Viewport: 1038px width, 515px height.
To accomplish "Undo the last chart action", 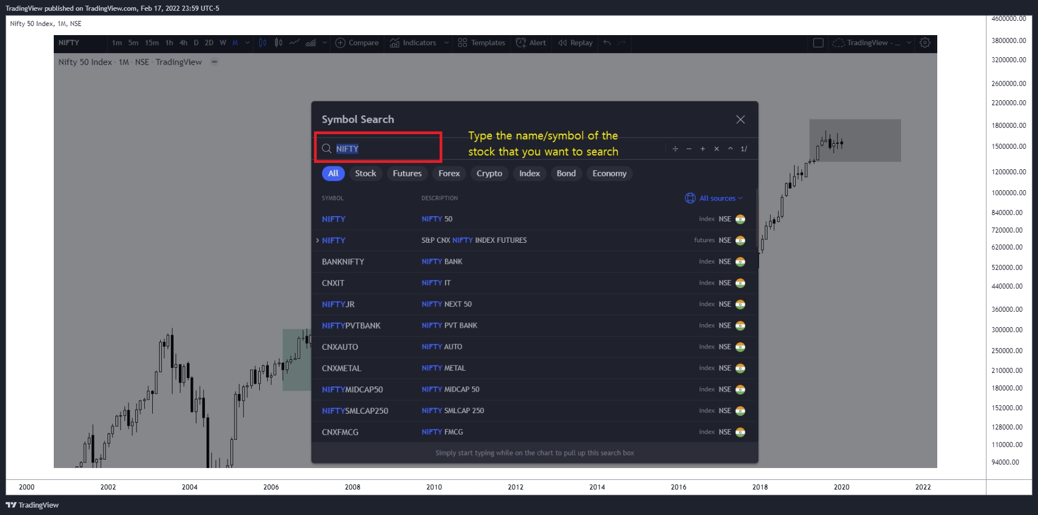I will coord(607,42).
